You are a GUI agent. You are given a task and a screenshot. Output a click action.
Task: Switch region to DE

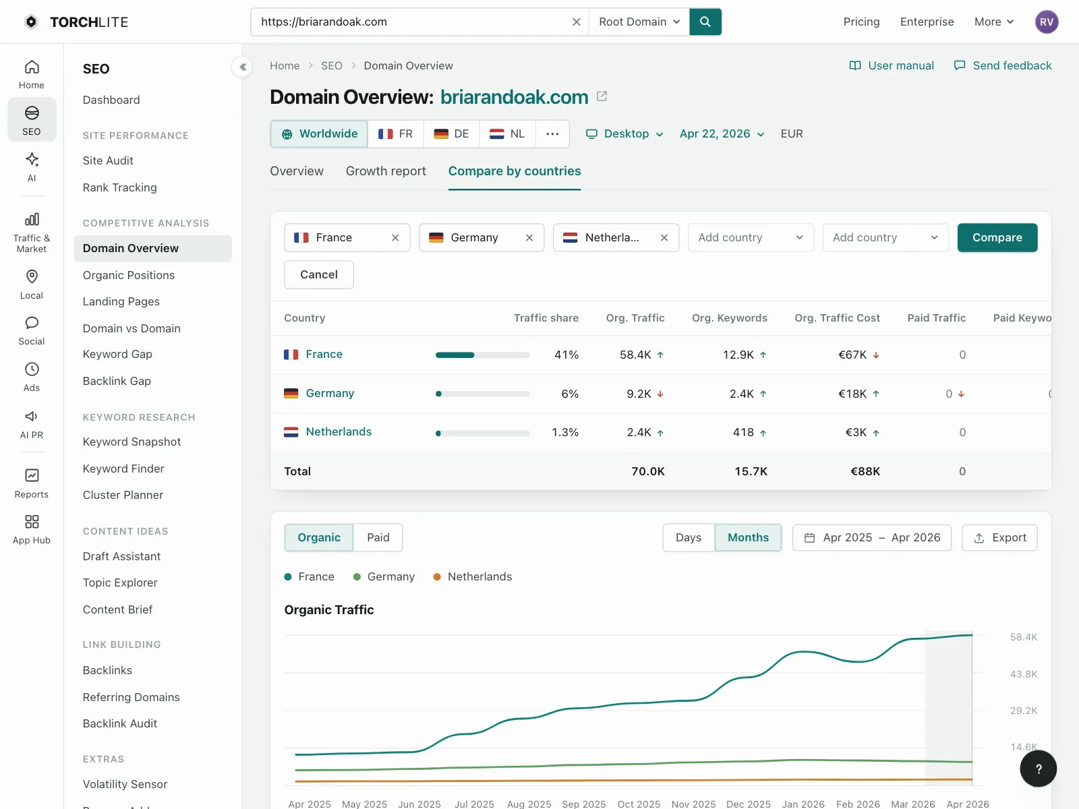pos(451,133)
